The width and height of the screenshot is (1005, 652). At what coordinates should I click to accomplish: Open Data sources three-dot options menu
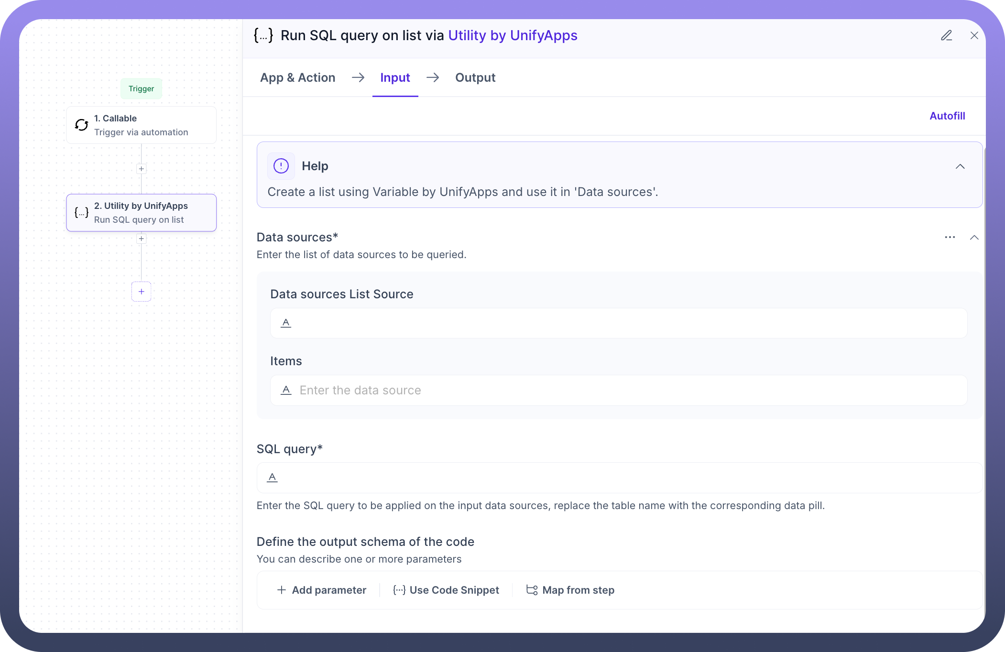coord(950,237)
